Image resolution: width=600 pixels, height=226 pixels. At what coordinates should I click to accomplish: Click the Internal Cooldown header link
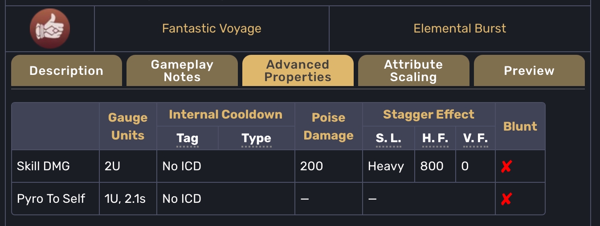pyautogui.click(x=226, y=115)
